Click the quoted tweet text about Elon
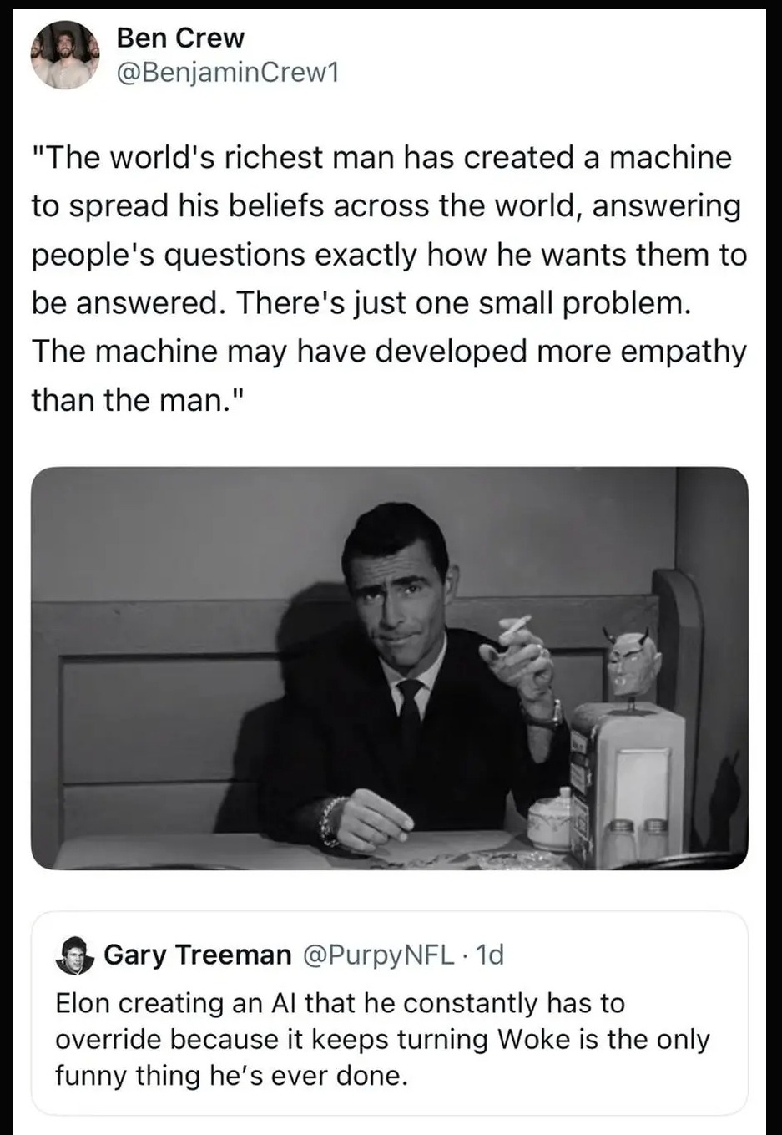Screen dimensions: 782x1135 (x=384, y=1040)
